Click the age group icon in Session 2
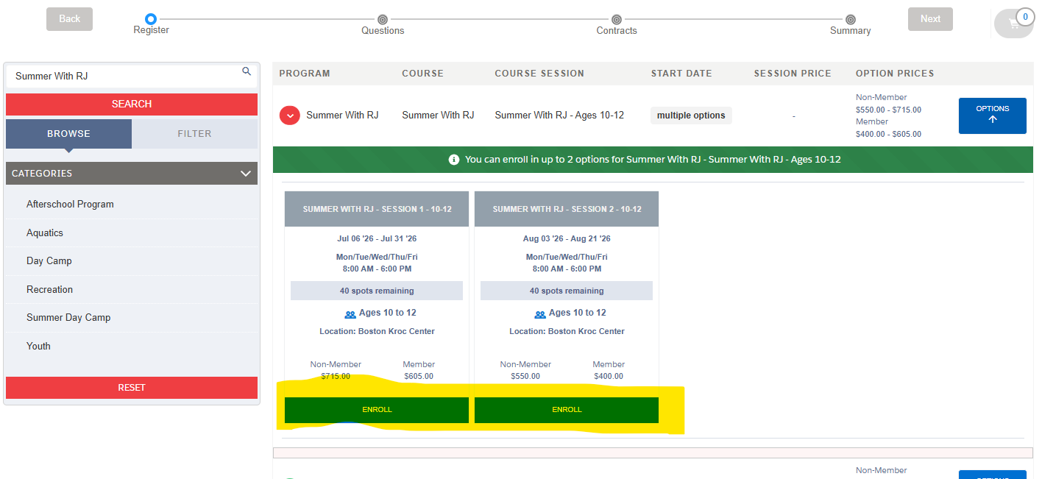Viewport: 1042px width, 479px height. (540, 314)
